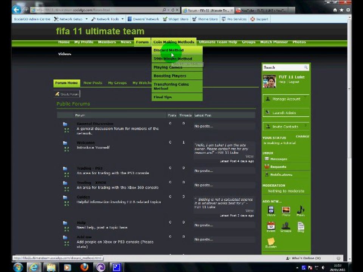The image size is (363, 272).
Task: Go to Home in navigation bar
Action: (64, 42)
